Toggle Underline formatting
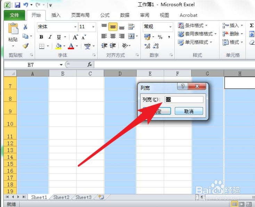The image size is (255, 207). click(59, 37)
